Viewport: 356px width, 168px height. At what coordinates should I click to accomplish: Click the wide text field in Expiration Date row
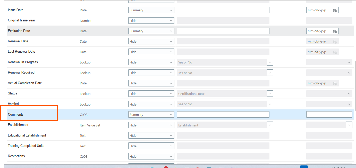coord(223,31)
